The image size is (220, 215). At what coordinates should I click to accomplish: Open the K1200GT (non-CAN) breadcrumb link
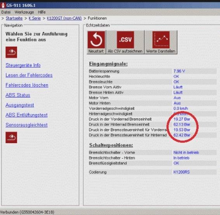tap(64, 18)
